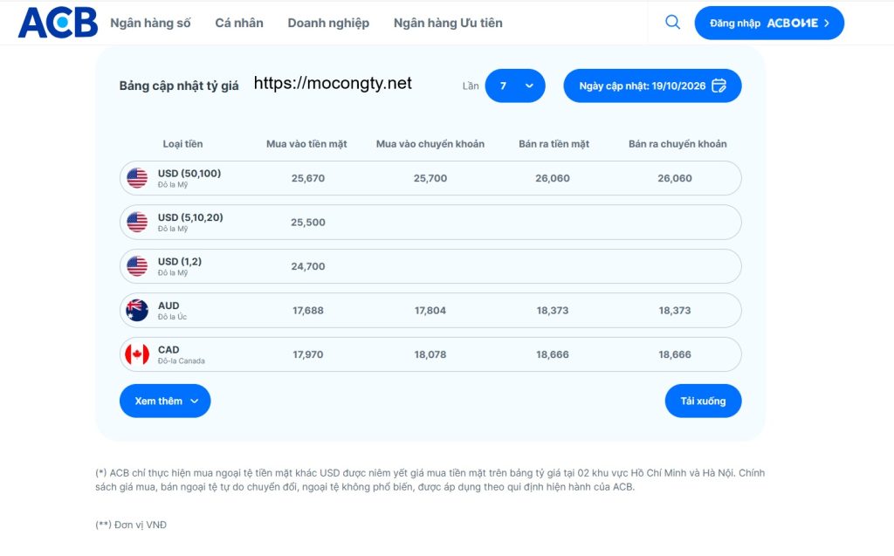Click the Bán ra chuyển khoản column header

(677, 144)
